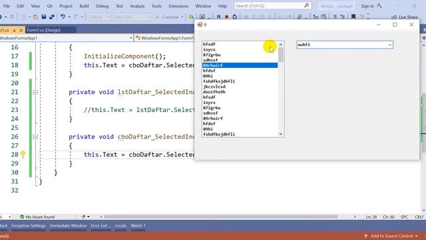
Task: Select dsoifhs9h in the list box
Action: point(240,92)
